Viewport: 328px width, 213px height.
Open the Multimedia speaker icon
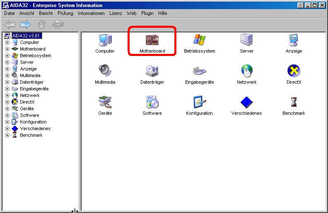[x=105, y=71]
